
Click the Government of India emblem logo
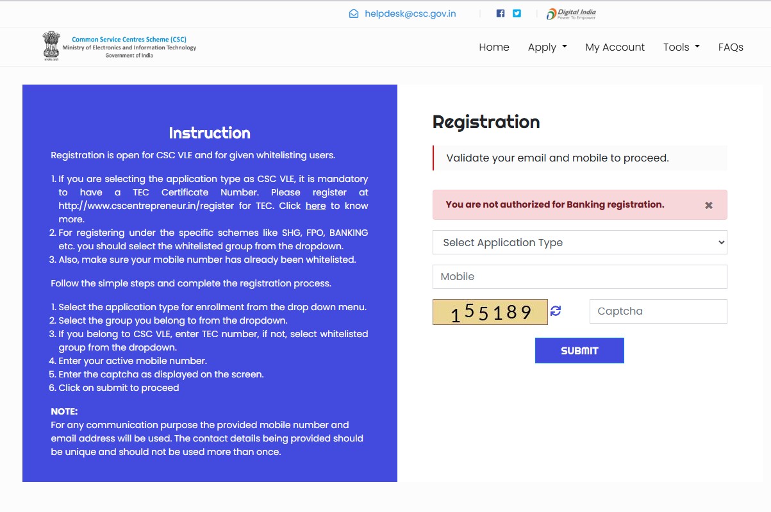(x=51, y=46)
